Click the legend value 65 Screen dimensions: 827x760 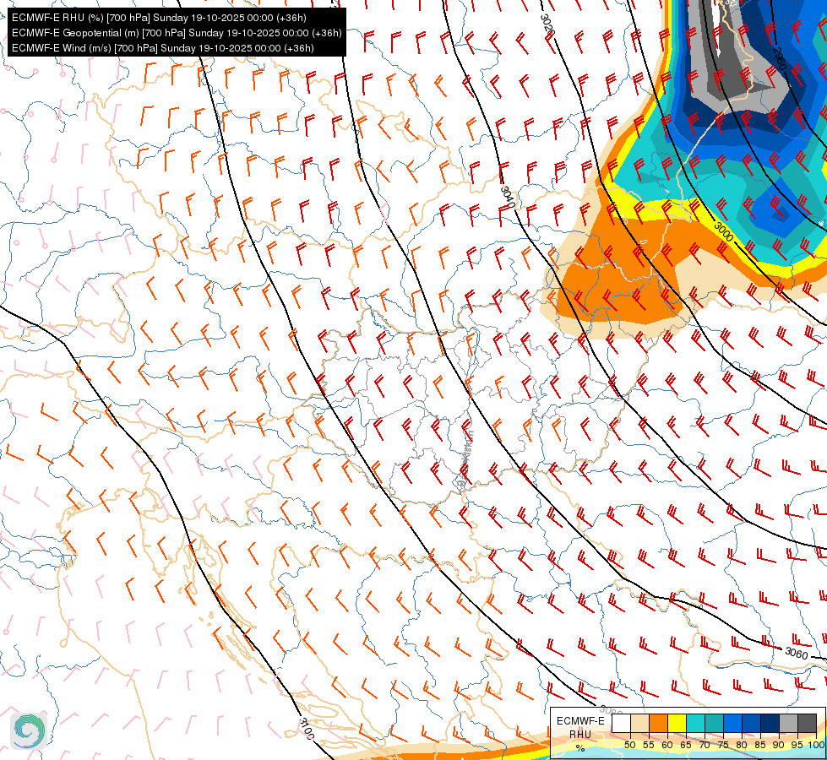(686, 745)
